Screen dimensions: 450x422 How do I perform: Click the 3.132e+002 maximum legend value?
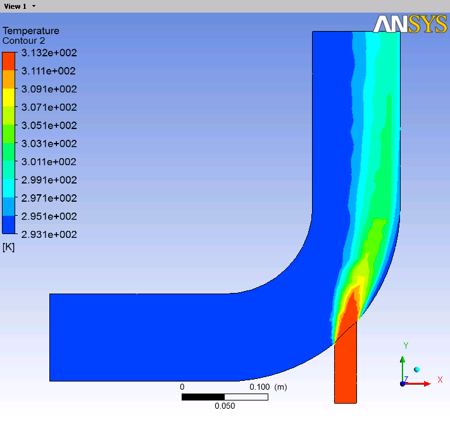click(x=49, y=53)
